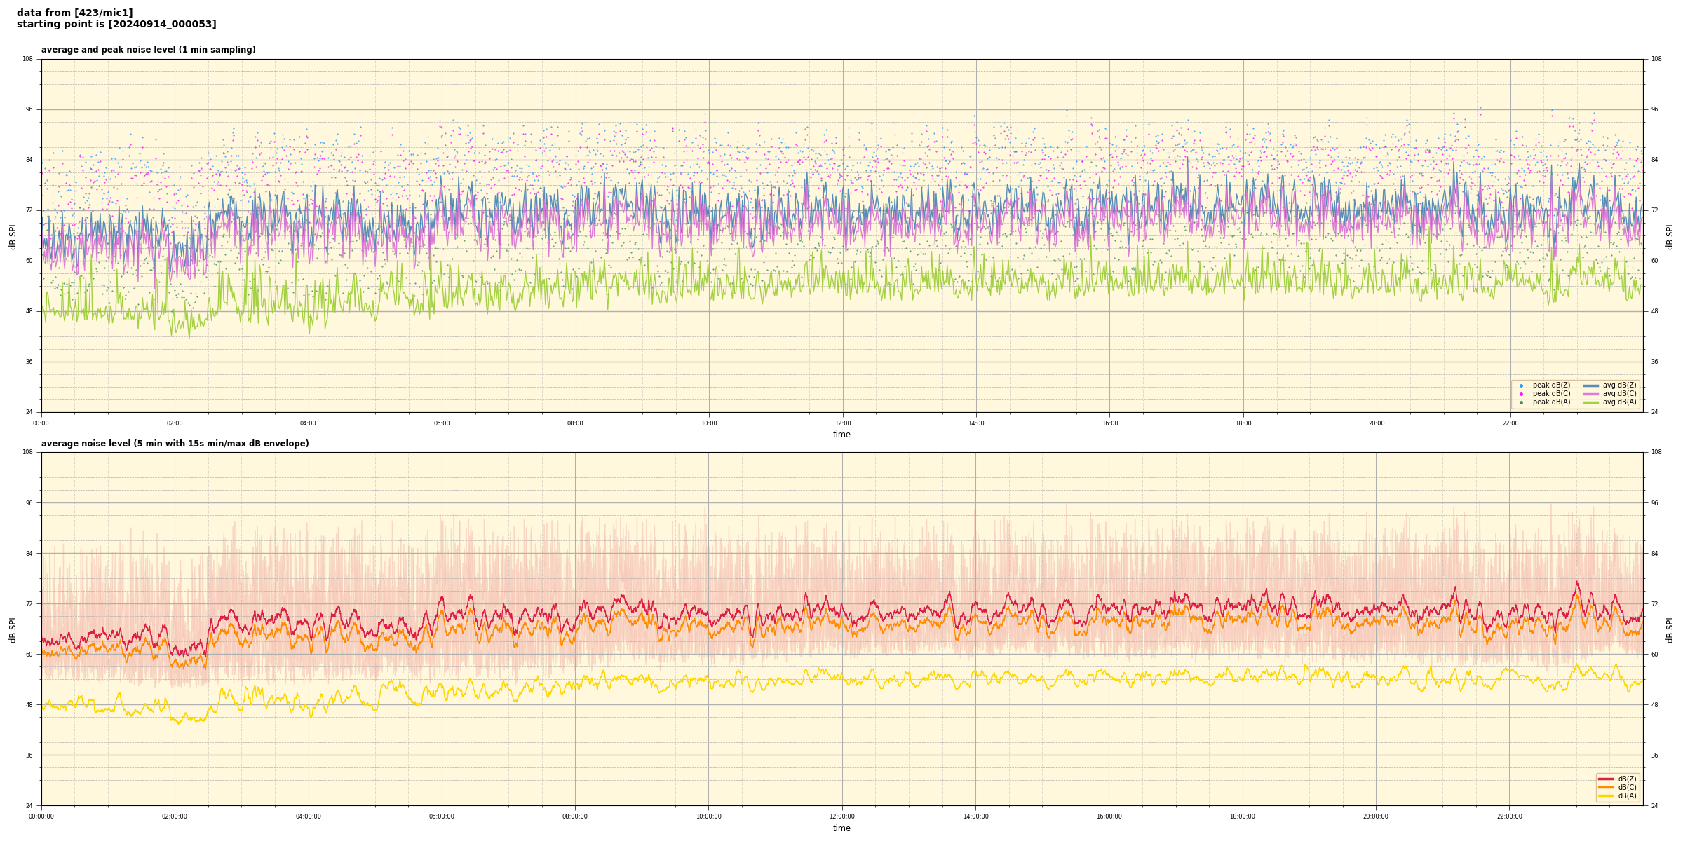Click the 18:00:00 tick label on bottom chart
This screenshot has height=841, width=1683.
tap(1243, 816)
